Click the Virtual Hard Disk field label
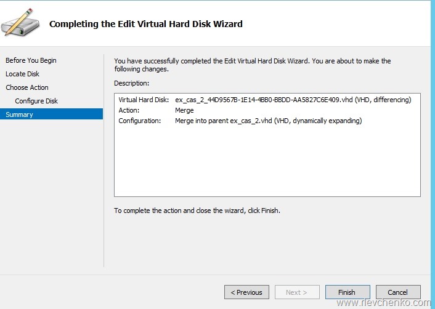Image resolution: width=435 pixels, height=309 pixels. pos(144,100)
